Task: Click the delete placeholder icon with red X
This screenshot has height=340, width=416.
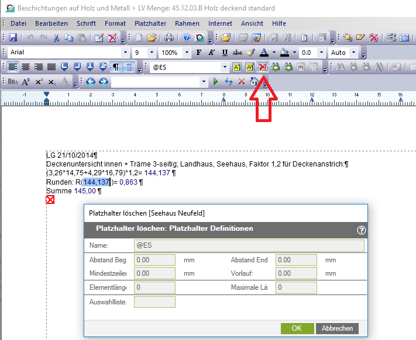Action: (263, 67)
